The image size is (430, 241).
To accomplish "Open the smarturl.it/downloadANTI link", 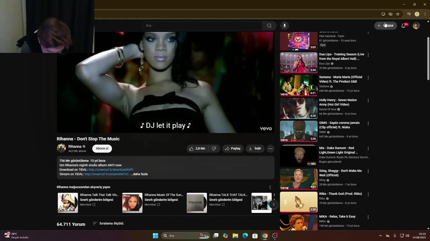I will tap(111, 170).
